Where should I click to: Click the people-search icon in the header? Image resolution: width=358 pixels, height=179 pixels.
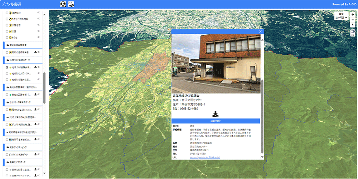click(x=63, y=4)
